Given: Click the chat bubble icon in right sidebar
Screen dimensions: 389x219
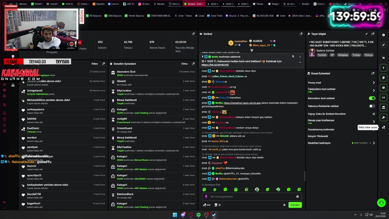Looking at the screenshot, I should (384, 88).
